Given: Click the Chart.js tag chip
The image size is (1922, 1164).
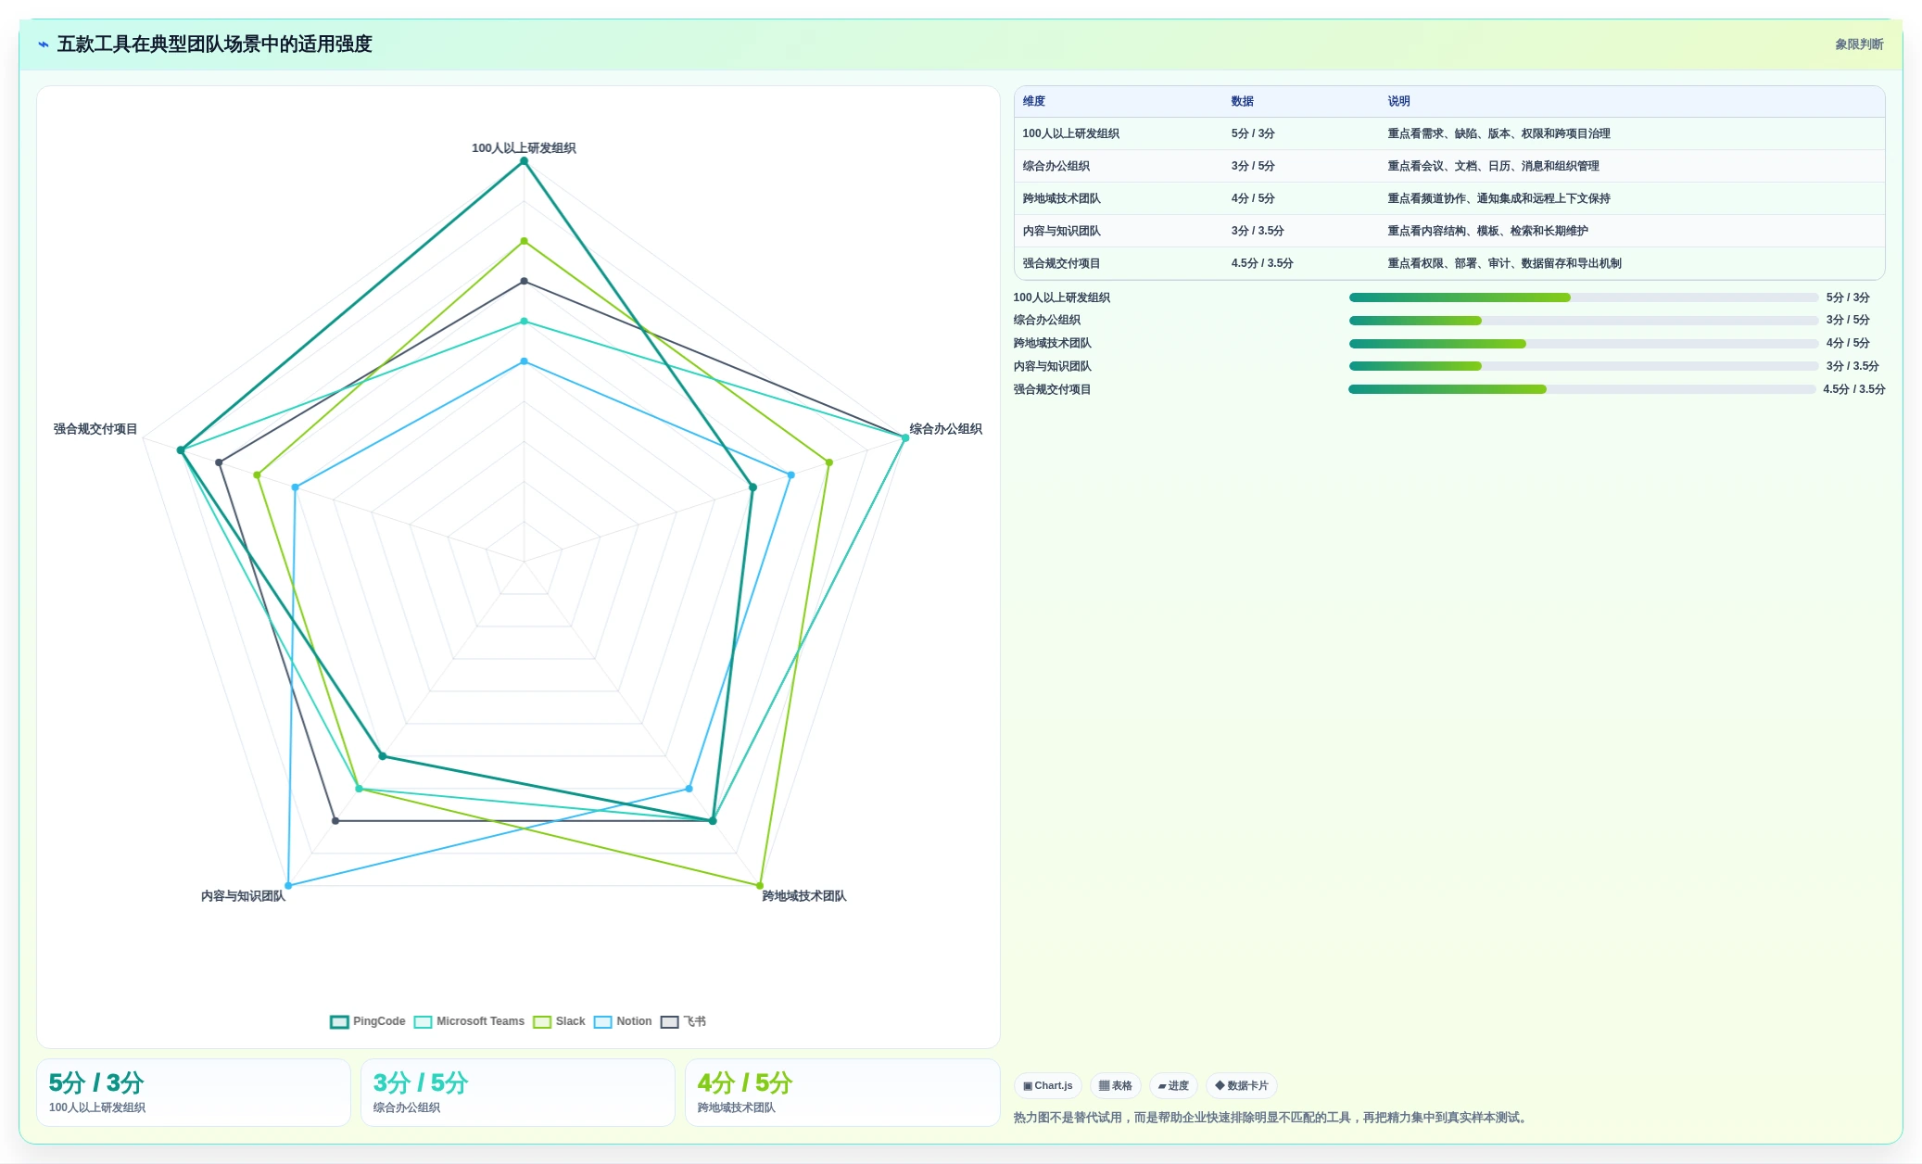Looking at the screenshot, I should 1047,1085.
